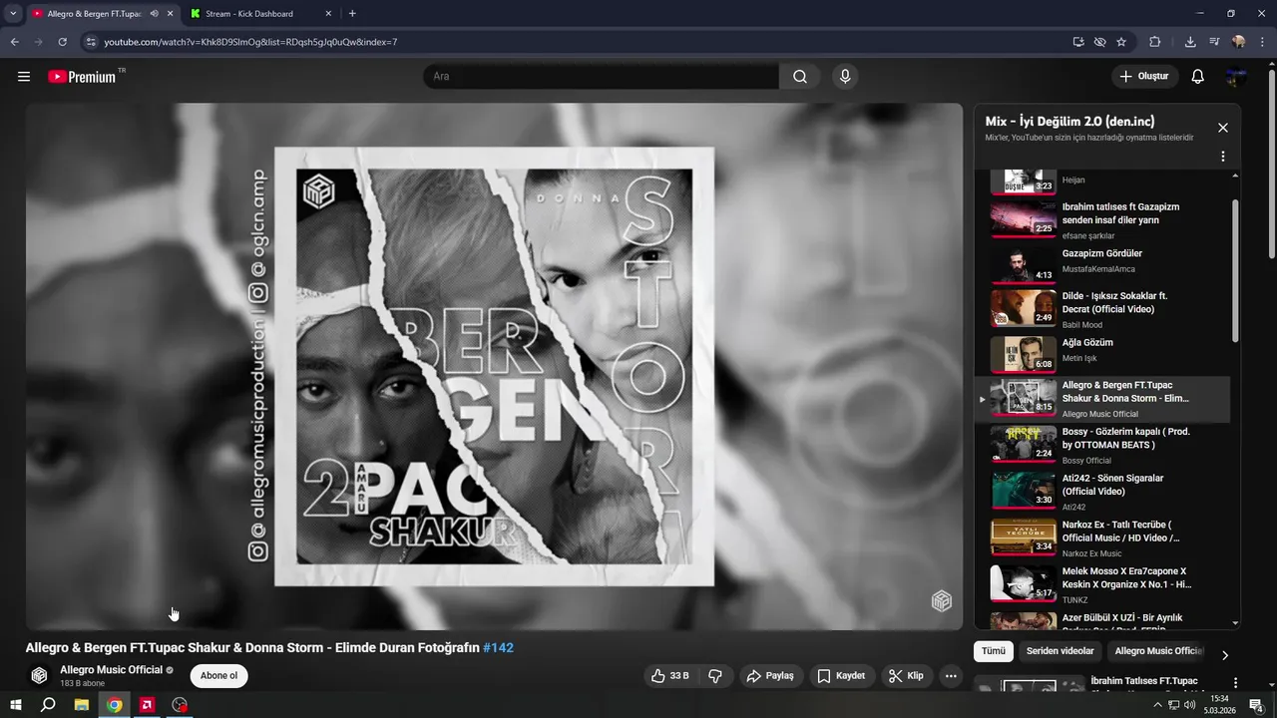The image size is (1277, 718).
Task: Open the Windows notification center
Action: tap(1257, 705)
